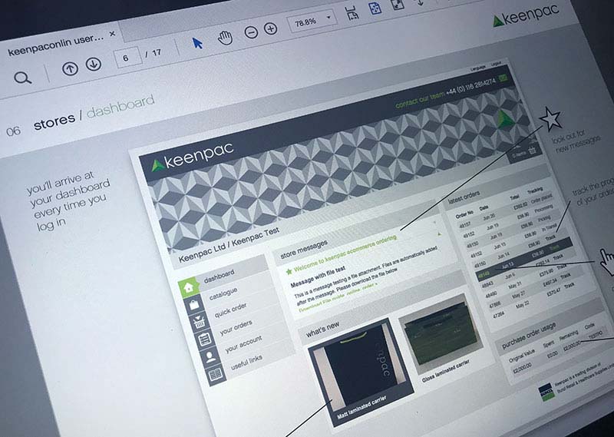The image size is (614, 437).
Task: Click the expand-arrows full screen icon
Action: [398, 5]
